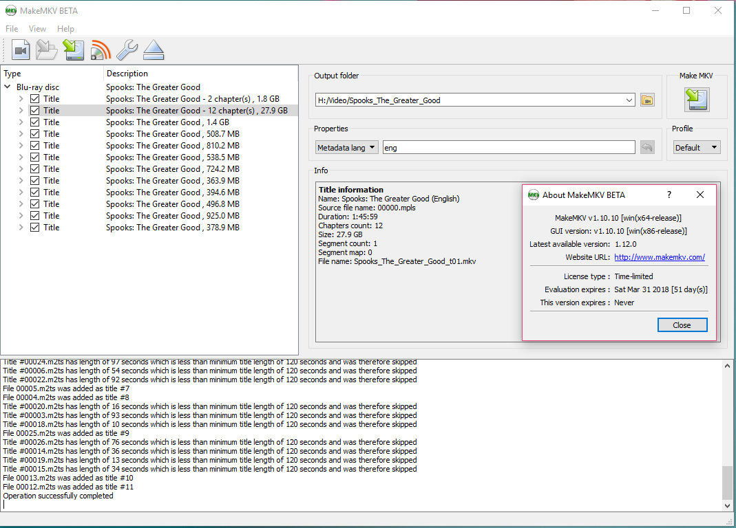The height and width of the screenshot is (528, 736).
Task: Click the Open disc folder toolbar icon
Action: pos(46,50)
